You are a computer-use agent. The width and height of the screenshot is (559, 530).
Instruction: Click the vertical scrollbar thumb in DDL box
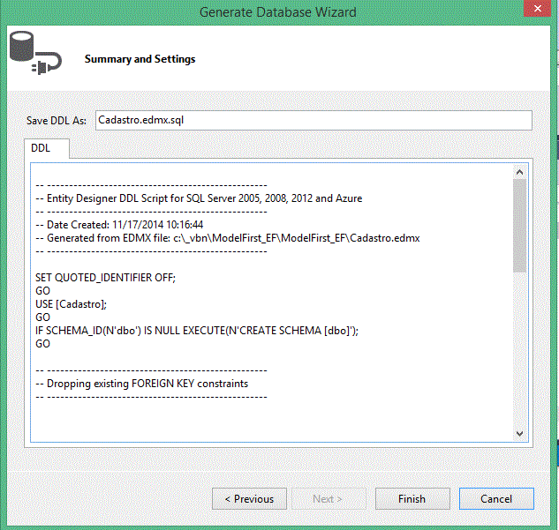tap(520, 226)
